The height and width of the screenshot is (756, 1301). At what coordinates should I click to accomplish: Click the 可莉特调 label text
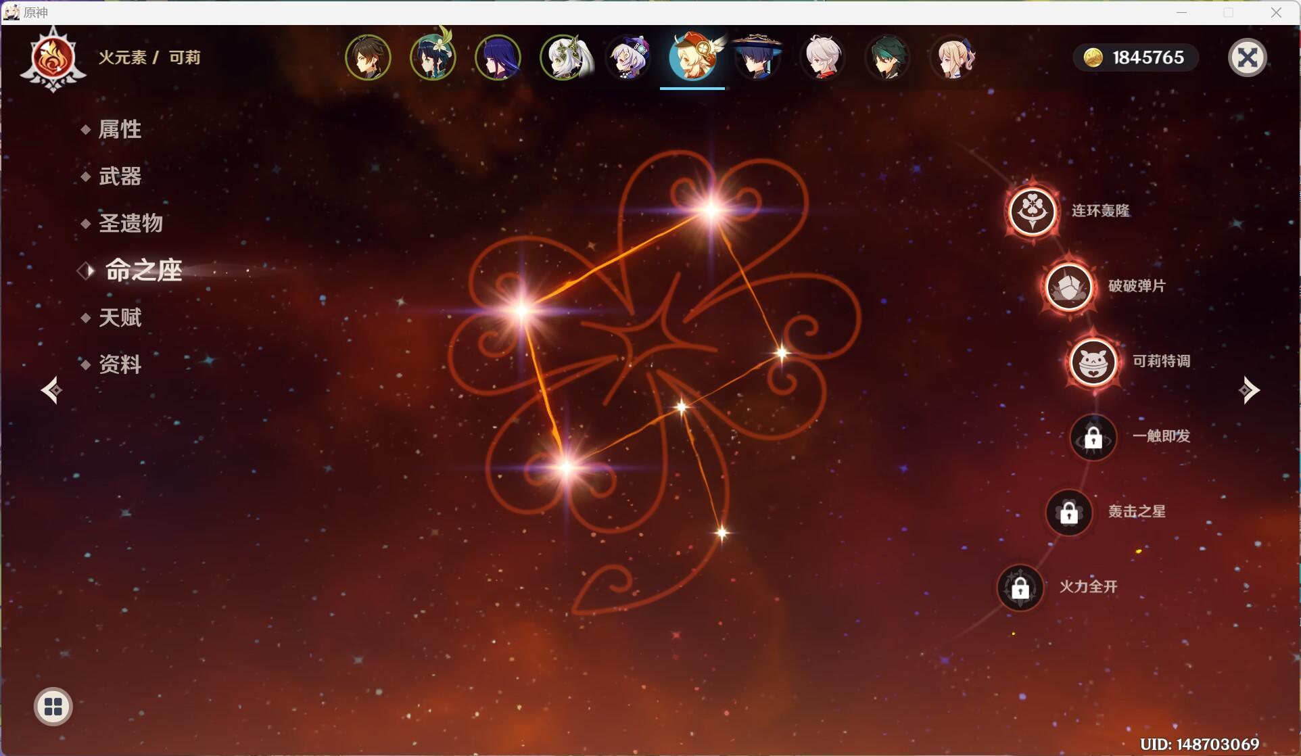point(1161,361)
